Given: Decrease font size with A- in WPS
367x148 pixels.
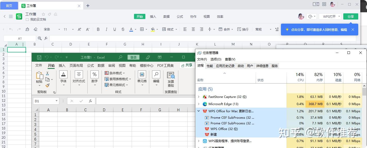Looking at the screenshot, I should coord(88,30).
